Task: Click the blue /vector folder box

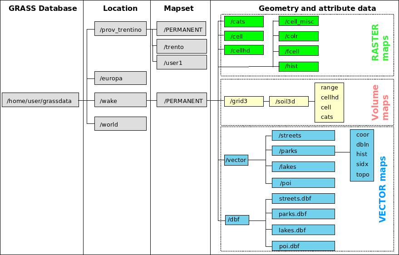Action: [x=236, y=160]
